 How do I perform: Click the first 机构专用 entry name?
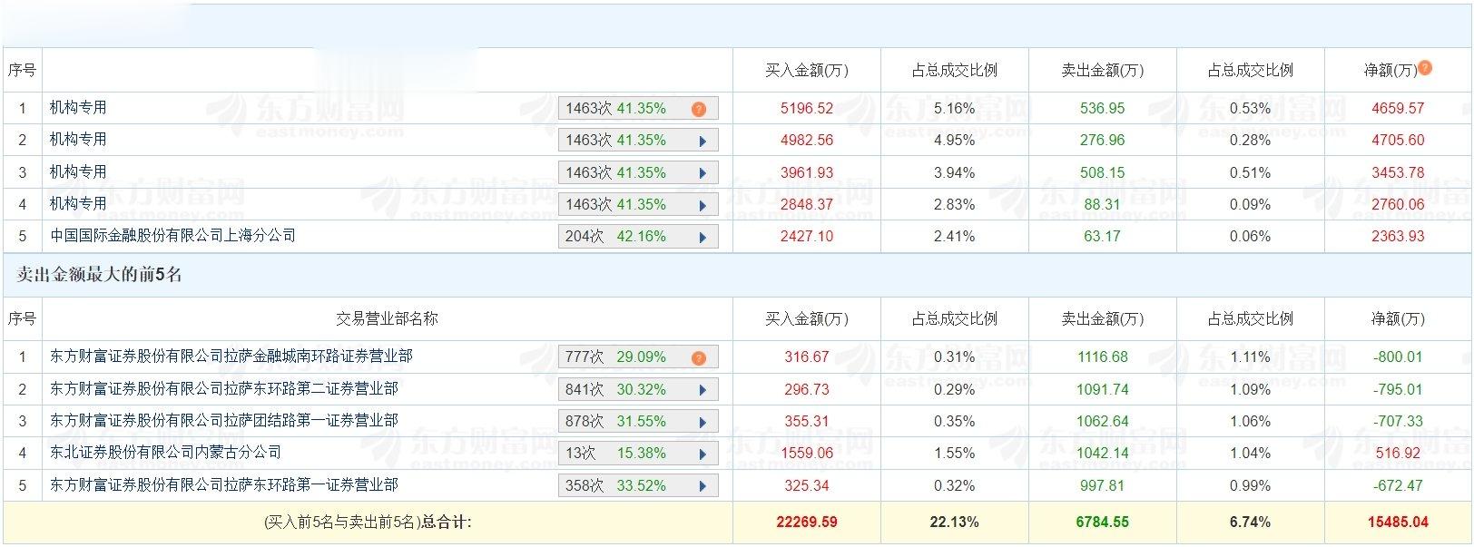78,108
